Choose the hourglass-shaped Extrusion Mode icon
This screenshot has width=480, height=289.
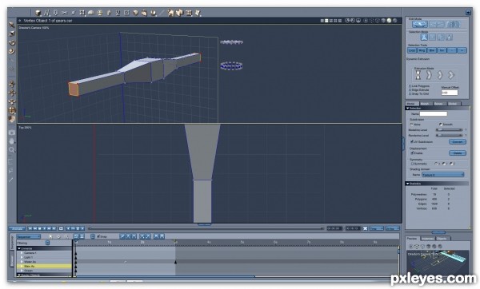(x=418, y=75)
